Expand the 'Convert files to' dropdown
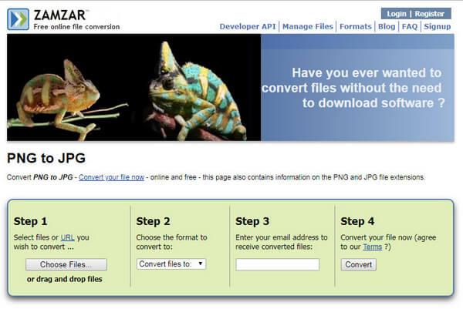Screen dimensions: 463x309 (x=171, y=264)
